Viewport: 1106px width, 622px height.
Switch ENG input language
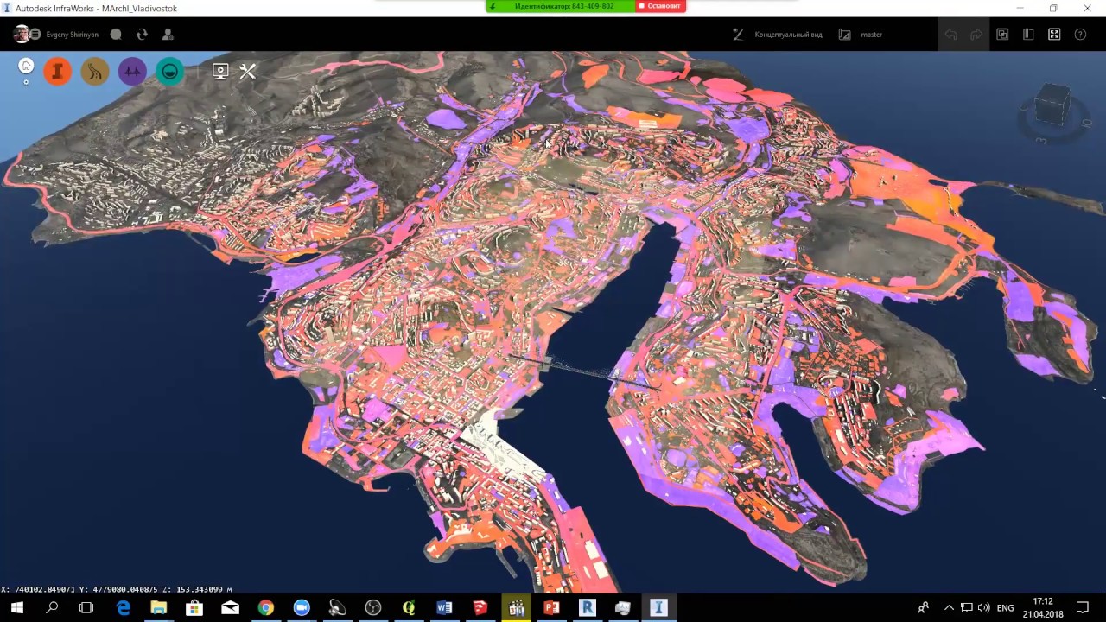pos(1005,608)
